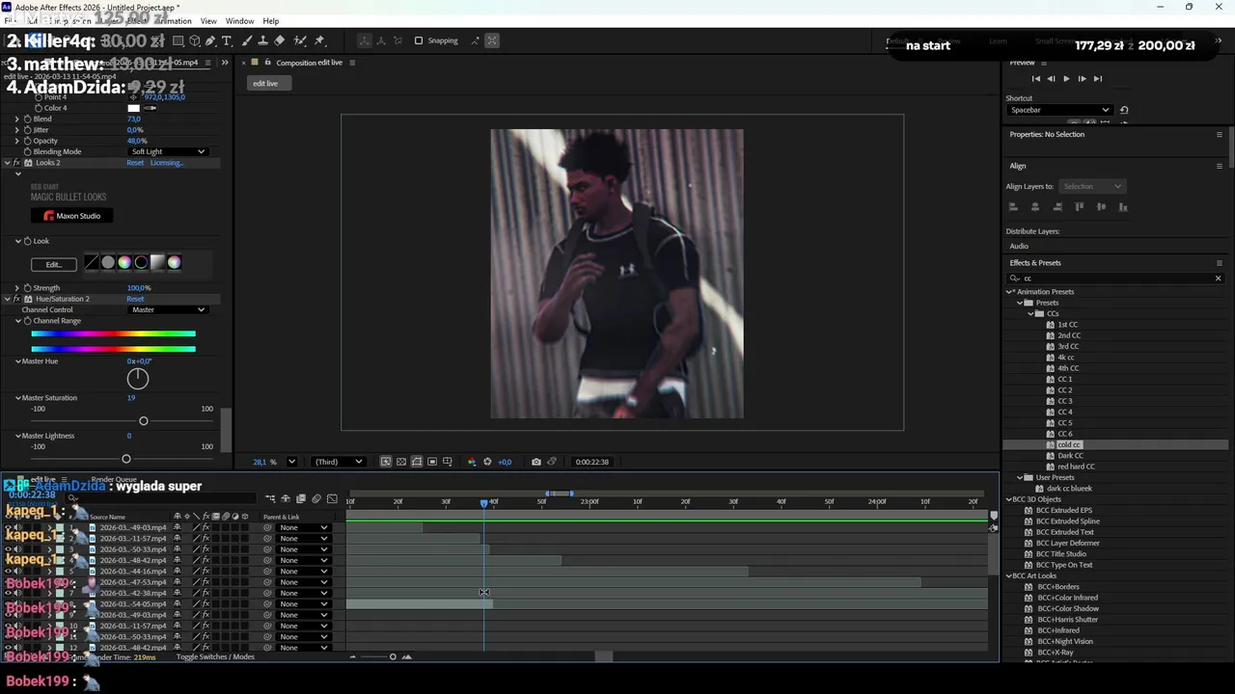Open the View menu

tap(208, 21)
